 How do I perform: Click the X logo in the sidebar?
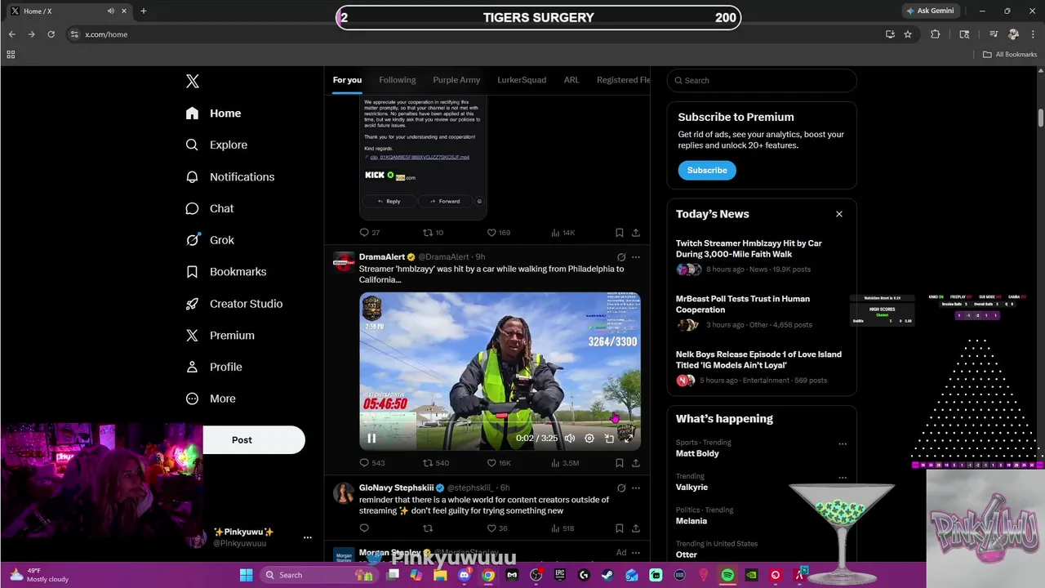pos(193,81)
